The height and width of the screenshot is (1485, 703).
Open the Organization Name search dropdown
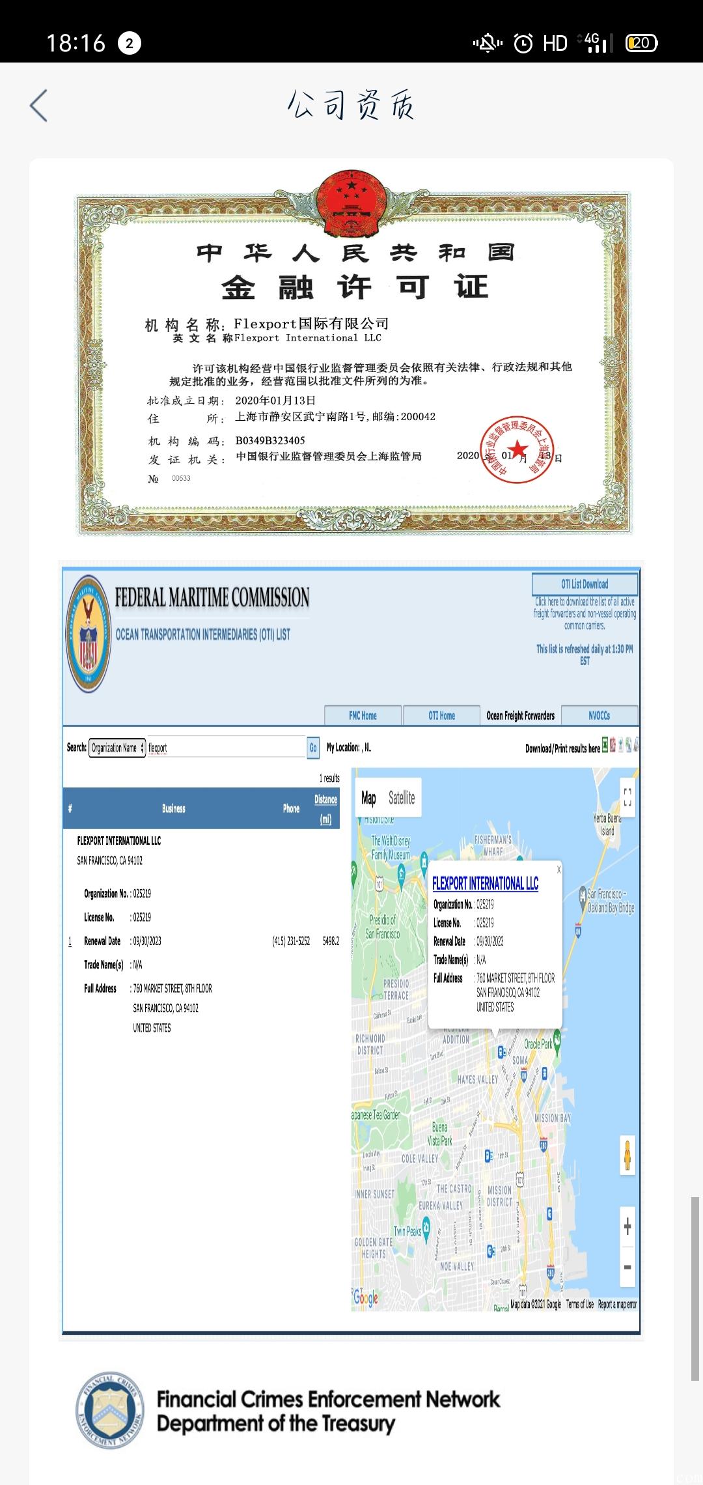(117, 748)
